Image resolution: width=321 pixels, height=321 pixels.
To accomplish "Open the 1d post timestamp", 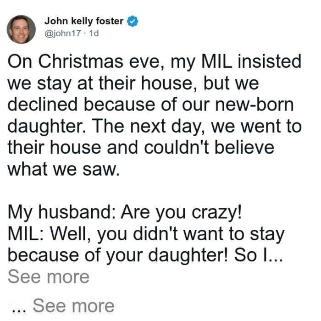I will (x=94, y=33).
